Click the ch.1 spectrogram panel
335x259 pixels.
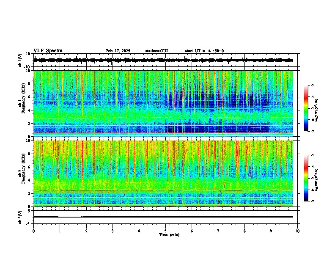163,103
